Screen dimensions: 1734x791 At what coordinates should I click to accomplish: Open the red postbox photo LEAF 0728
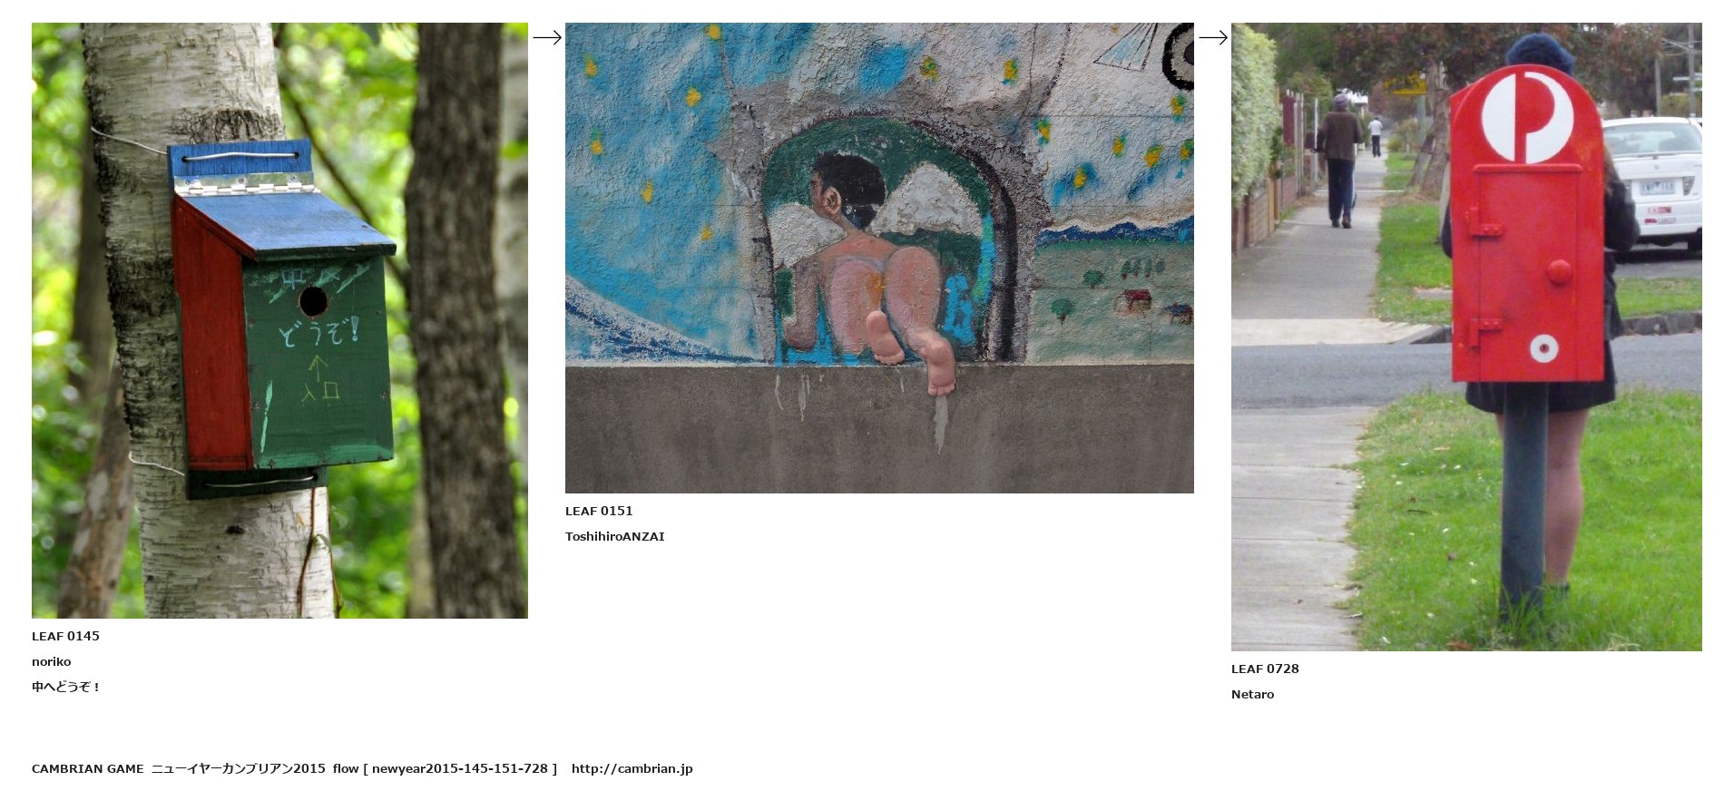[x=1466, y=337]
